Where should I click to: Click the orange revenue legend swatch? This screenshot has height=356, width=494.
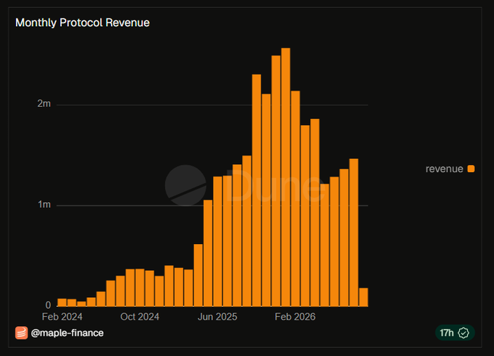pos(471,169)
